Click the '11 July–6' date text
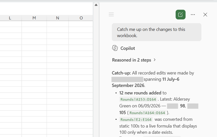 [171, 79]
